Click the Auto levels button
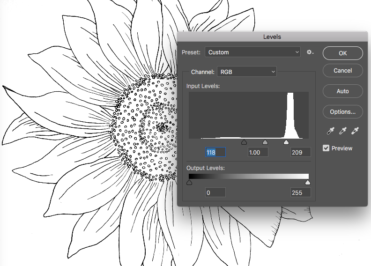 342,91
